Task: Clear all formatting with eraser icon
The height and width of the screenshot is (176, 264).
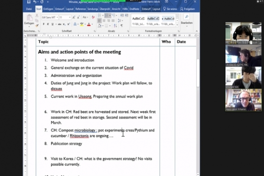Action: [x=93, y=17]
